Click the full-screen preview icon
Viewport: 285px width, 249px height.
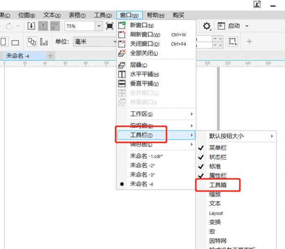[110, 26]
